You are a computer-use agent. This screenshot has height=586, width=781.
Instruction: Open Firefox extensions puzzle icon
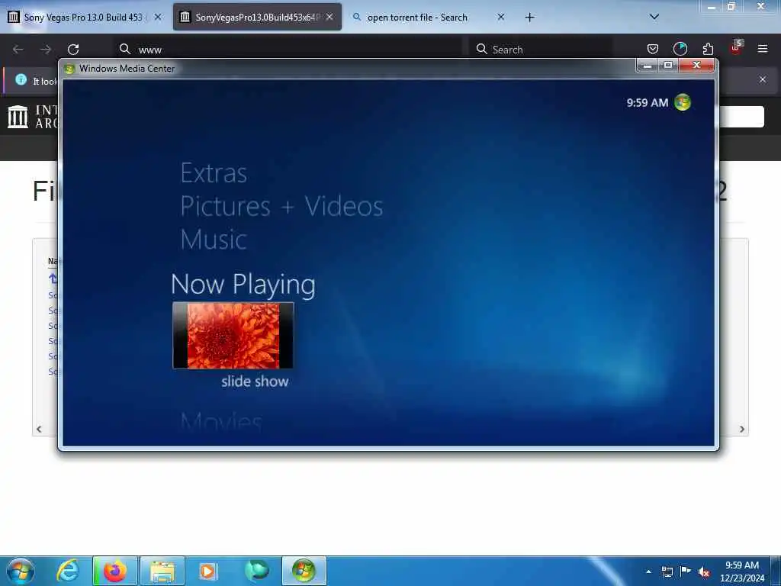(x=708, y=49)
